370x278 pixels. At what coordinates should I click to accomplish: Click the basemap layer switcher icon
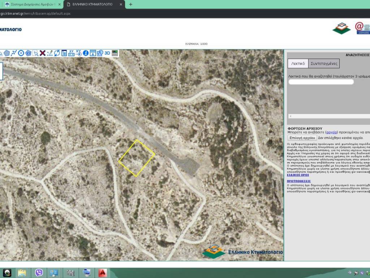115,53
